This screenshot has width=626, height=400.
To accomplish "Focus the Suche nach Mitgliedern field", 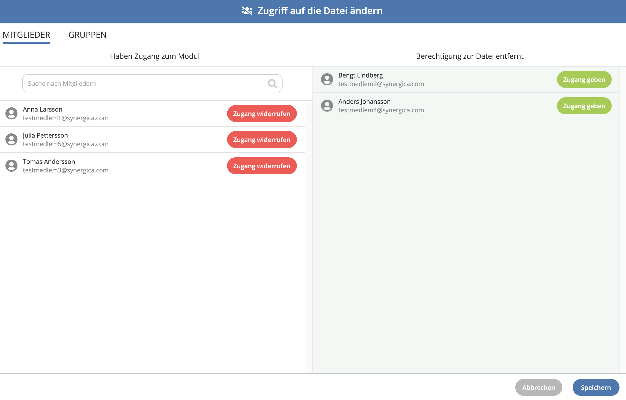I will (152, 83).
